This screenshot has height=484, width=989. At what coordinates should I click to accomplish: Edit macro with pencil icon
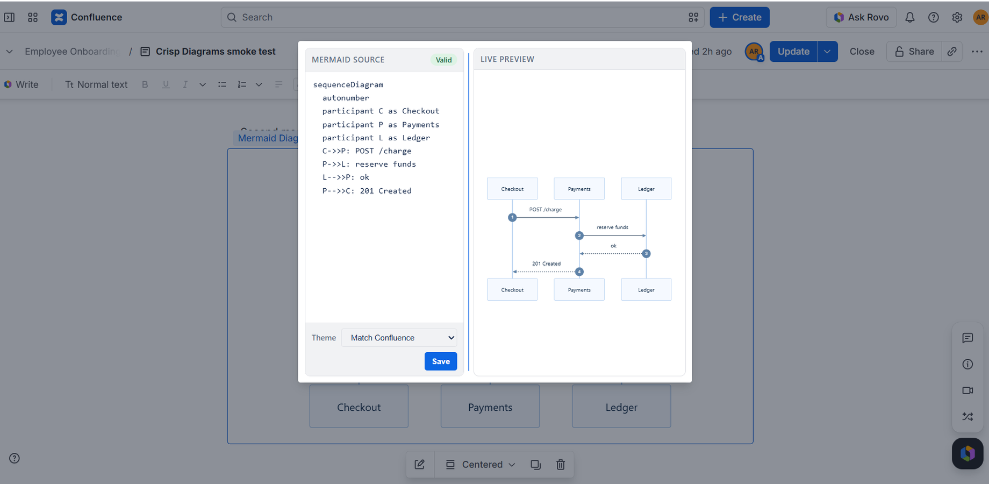pos(420,465)
